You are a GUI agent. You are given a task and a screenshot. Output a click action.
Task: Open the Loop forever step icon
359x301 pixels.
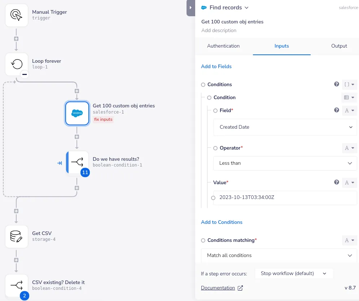[x=17, y=64]
